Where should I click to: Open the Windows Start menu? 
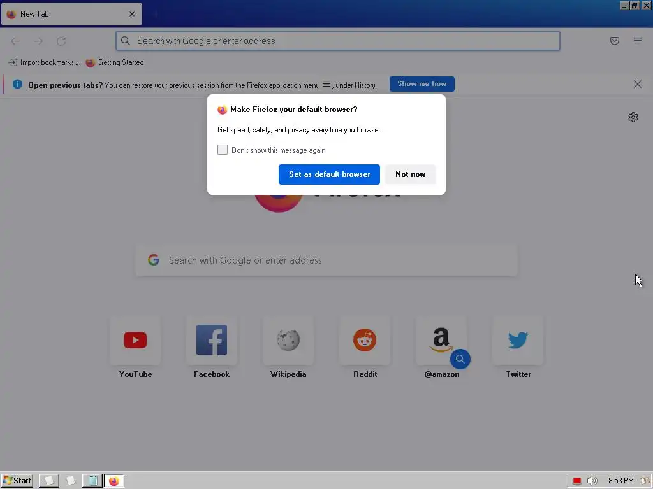point(17,481)
